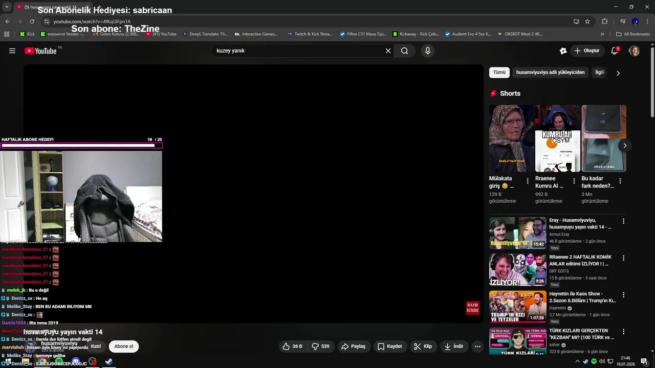
Task: Bookmark this page with the star icon
Action: point(587,21)
